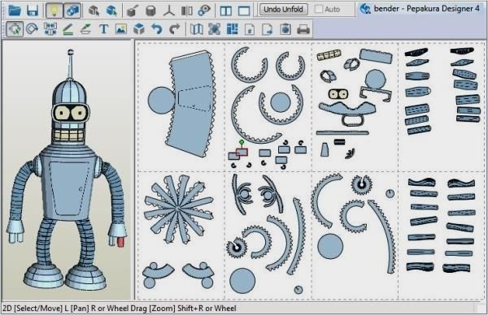Click the page with arrow icon
The width and height of the screenshot is (488, 315).
point(268,29)
